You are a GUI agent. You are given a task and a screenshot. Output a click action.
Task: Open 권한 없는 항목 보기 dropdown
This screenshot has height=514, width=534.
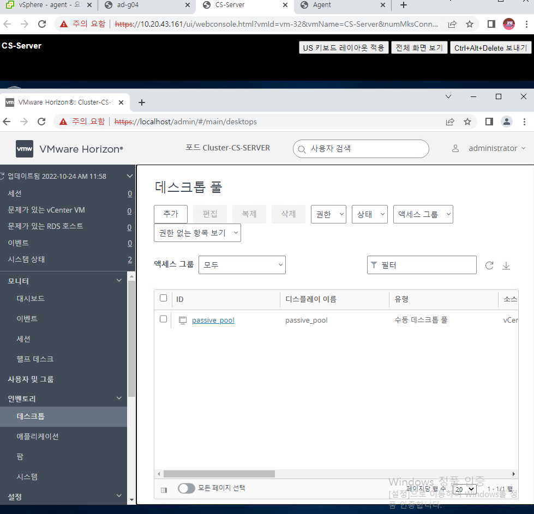pyautogui.click(x=197, y=233)
